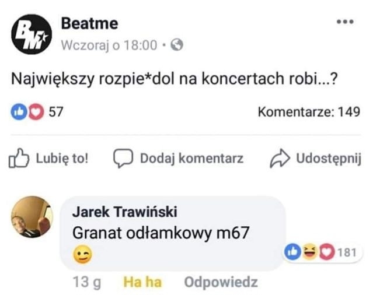Click the 'Wczoraj o 18:00' timestamp
Screen dimensions: 373x295
click(109, 44)
